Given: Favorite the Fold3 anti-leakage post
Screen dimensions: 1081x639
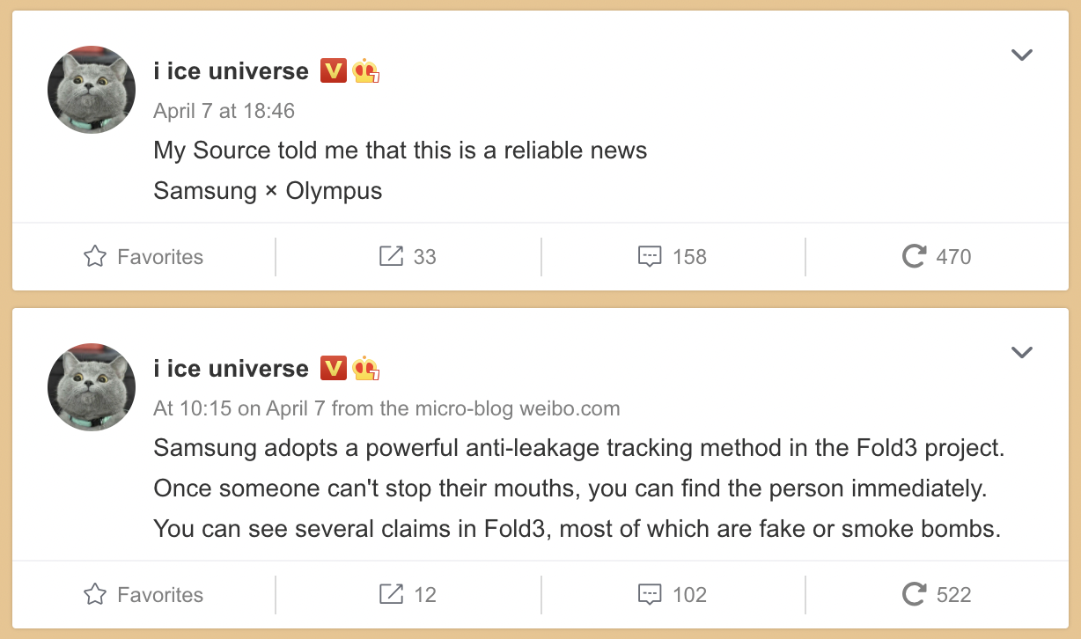Looking at the screenshot, I should pos(143,595).
